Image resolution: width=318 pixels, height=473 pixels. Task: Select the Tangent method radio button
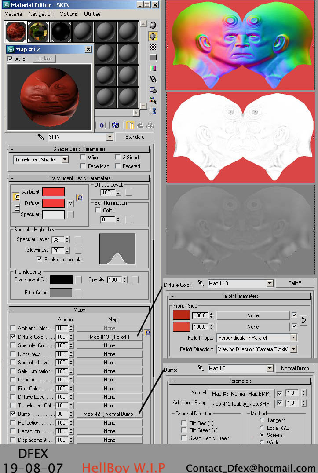click(262, 420)
